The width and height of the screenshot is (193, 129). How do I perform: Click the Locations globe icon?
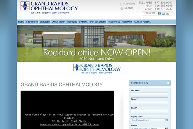coord(122,4)
